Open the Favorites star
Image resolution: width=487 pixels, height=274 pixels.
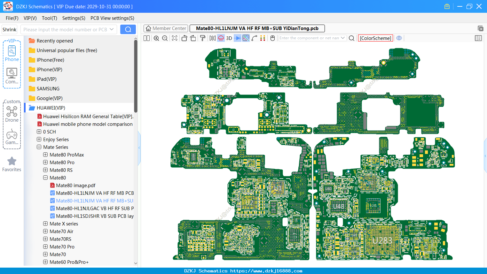[12, 164]
